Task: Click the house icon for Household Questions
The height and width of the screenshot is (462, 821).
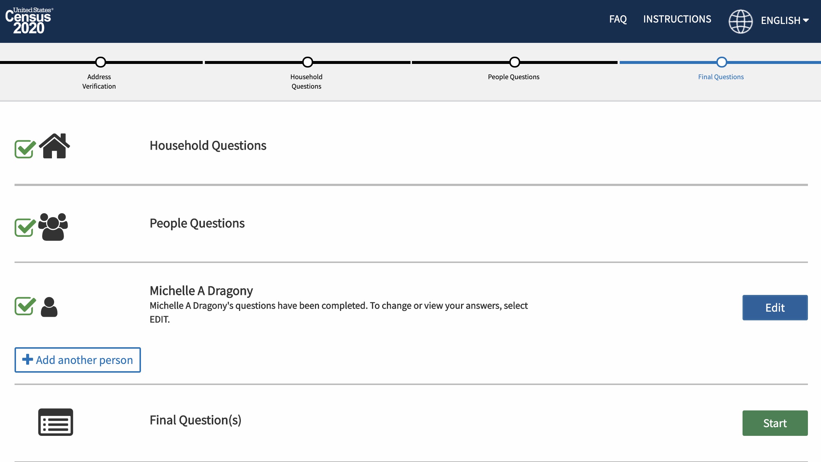Action: tap(54, 146)
